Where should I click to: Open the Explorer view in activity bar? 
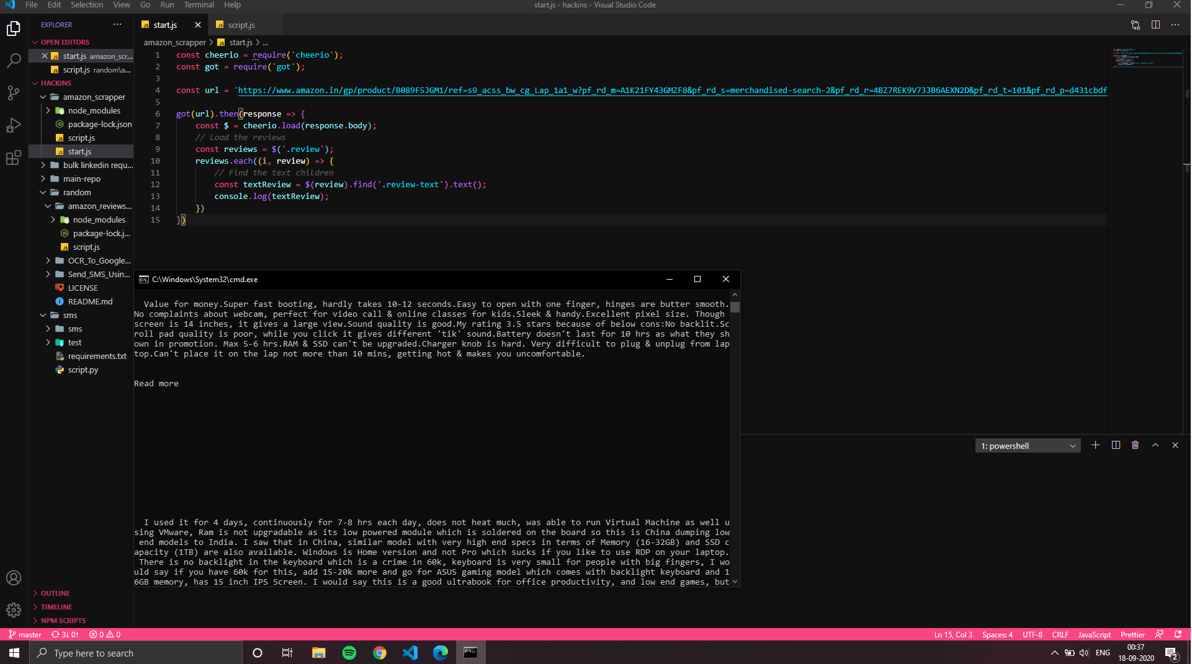pyautogui.click(x=14, y=29)
